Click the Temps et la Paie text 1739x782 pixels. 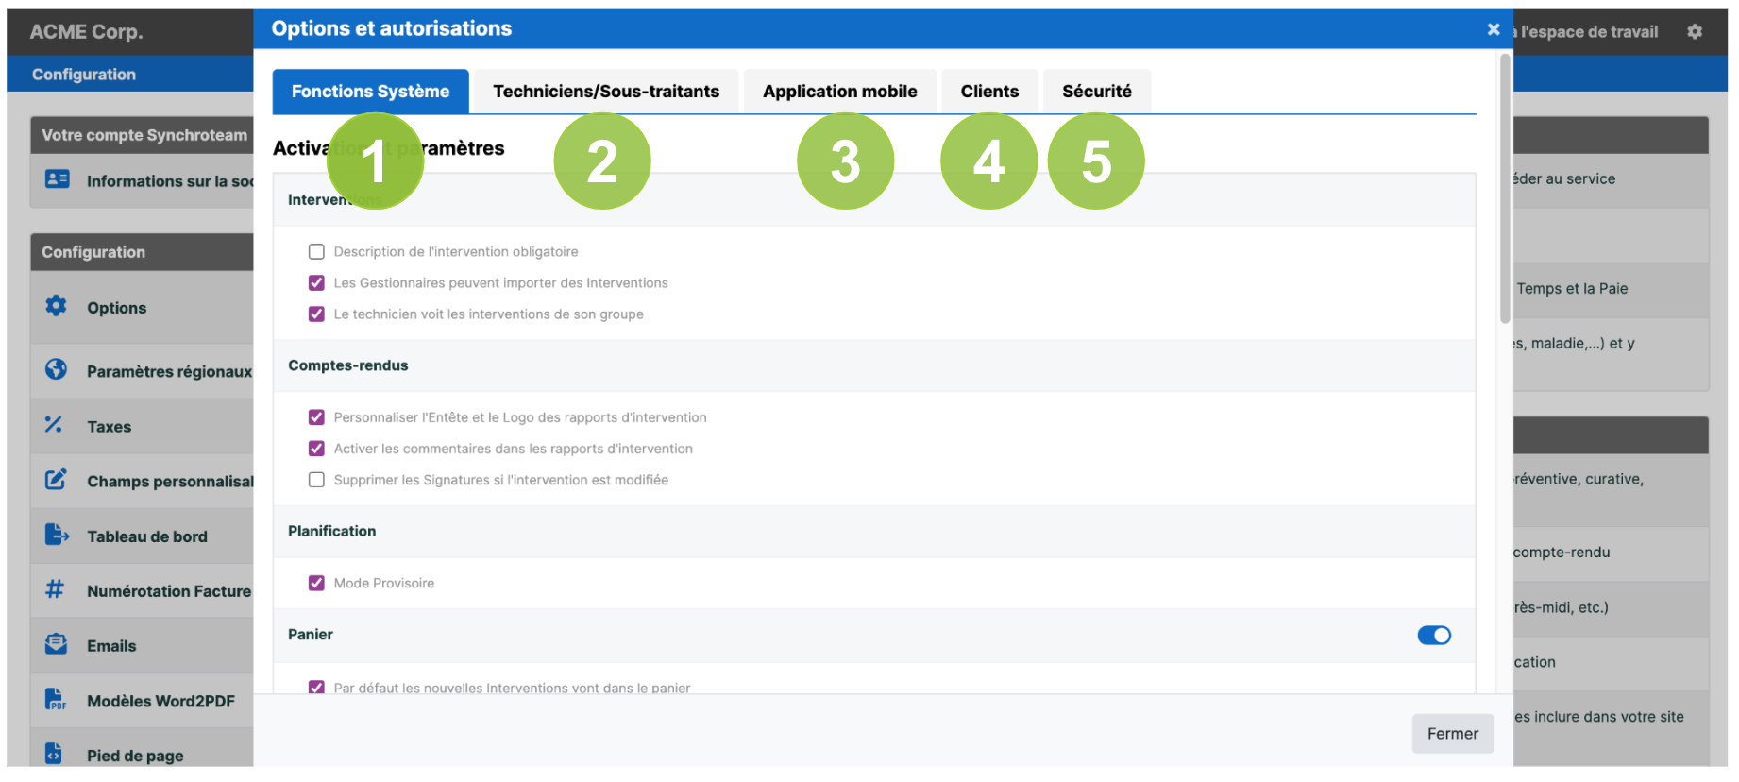1572,289
